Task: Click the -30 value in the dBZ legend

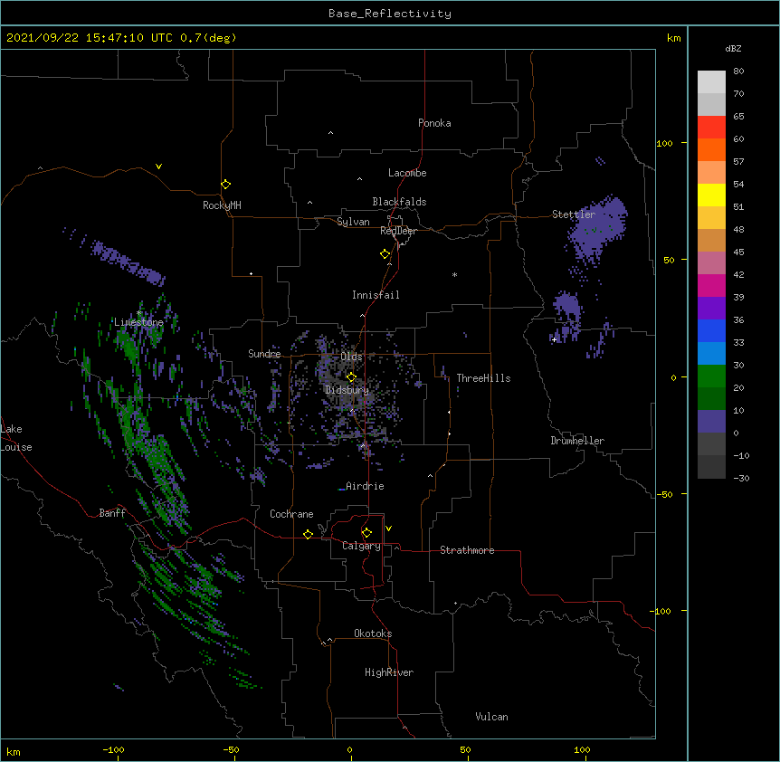Action: [x=741, y=478]
